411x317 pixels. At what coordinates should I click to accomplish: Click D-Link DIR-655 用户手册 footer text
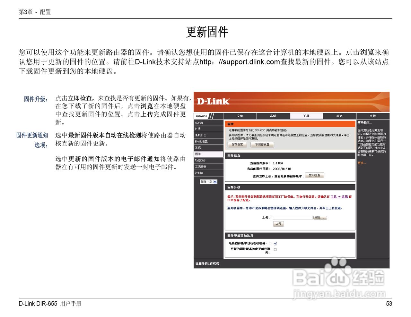pos(50,304)
